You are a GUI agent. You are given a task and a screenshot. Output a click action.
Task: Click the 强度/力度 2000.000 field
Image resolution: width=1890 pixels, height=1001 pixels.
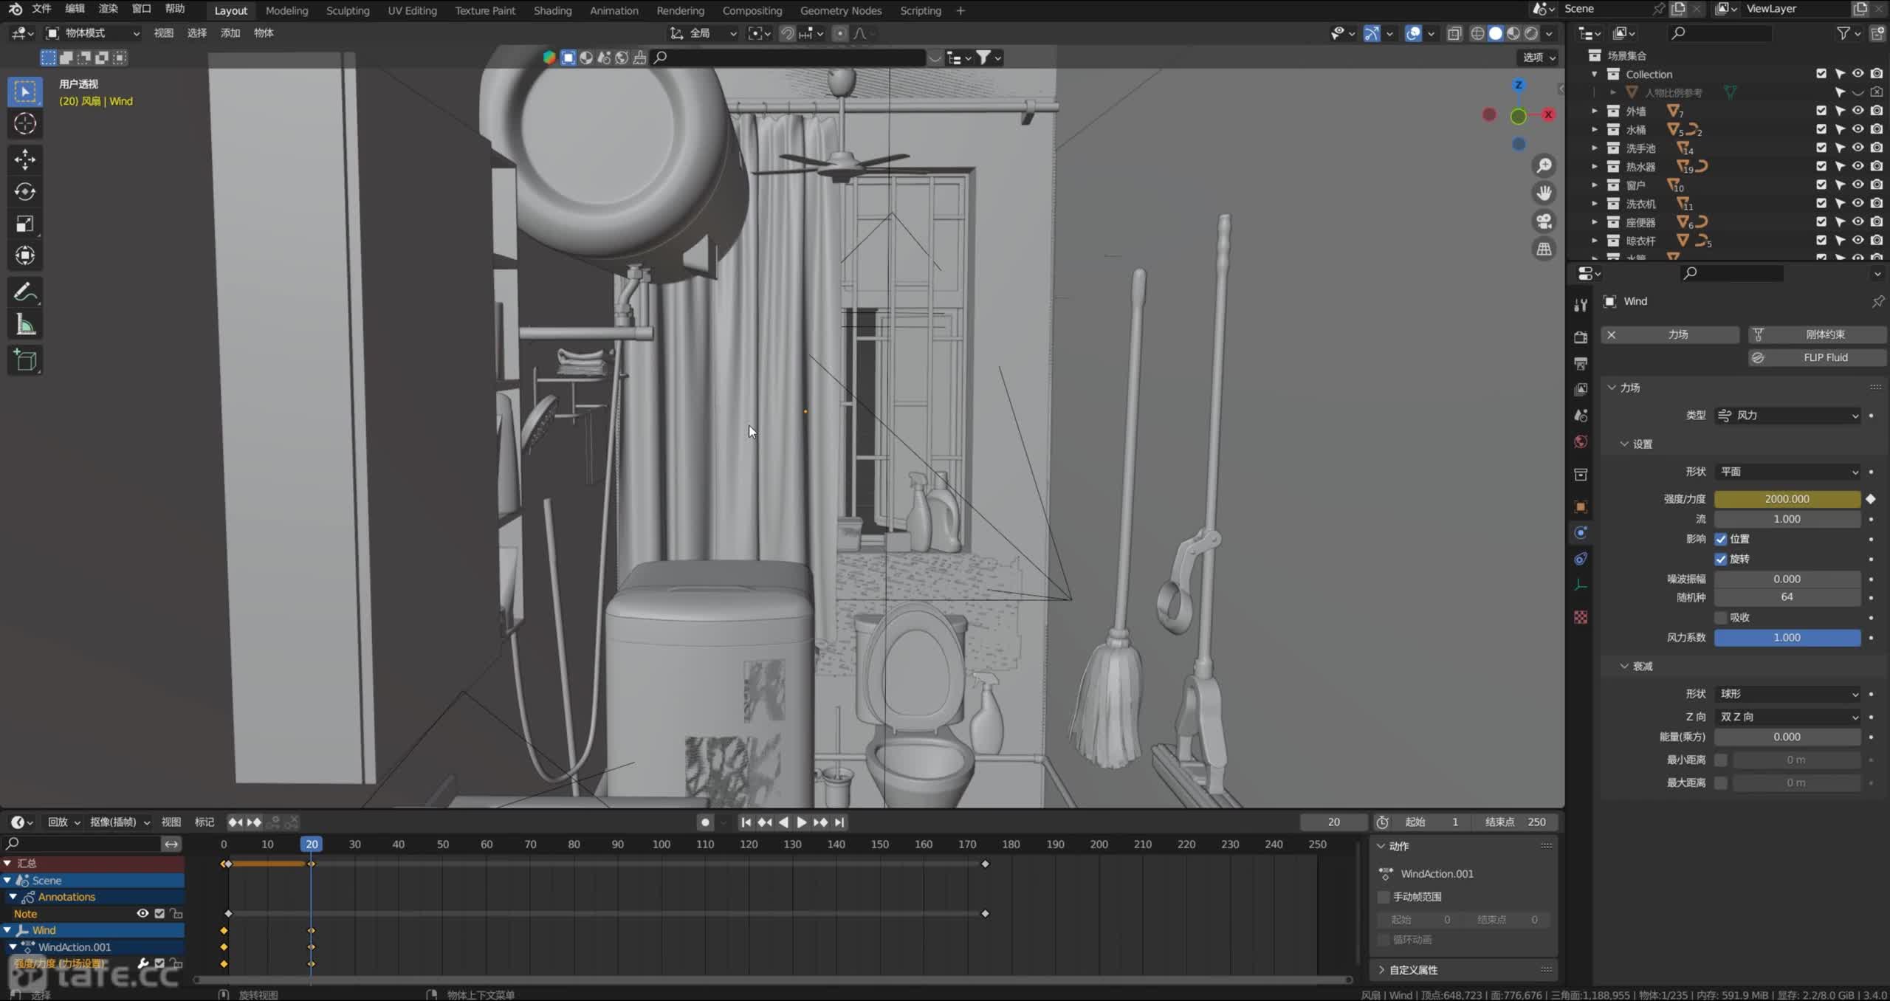[x=1787, y=499]
